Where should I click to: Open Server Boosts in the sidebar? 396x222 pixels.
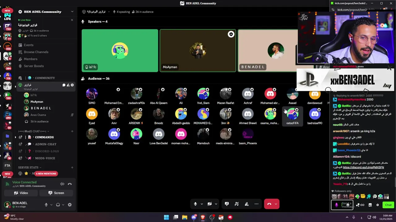[46, 66]
